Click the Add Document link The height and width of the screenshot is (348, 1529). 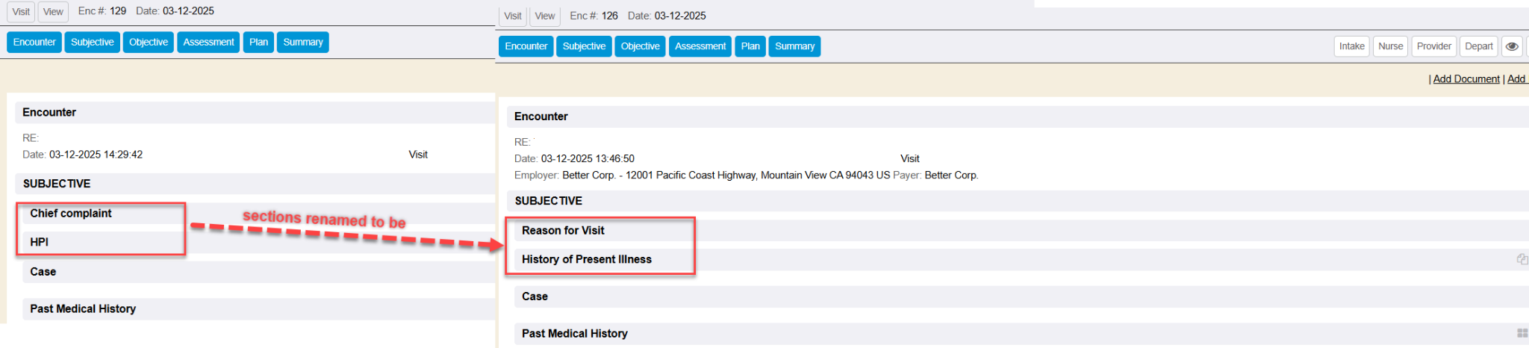tap(1466, 79)
